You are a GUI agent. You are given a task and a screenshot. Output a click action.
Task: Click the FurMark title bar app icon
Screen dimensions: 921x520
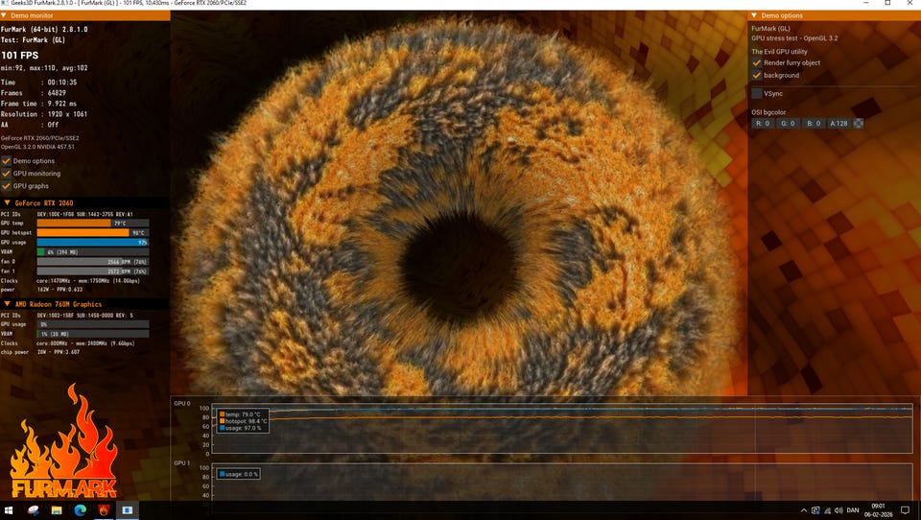point(5,4)
